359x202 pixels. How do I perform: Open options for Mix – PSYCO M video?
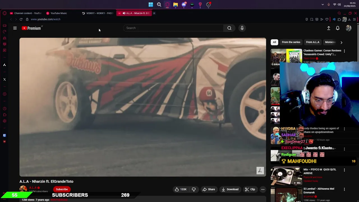[x=344, y=170]
